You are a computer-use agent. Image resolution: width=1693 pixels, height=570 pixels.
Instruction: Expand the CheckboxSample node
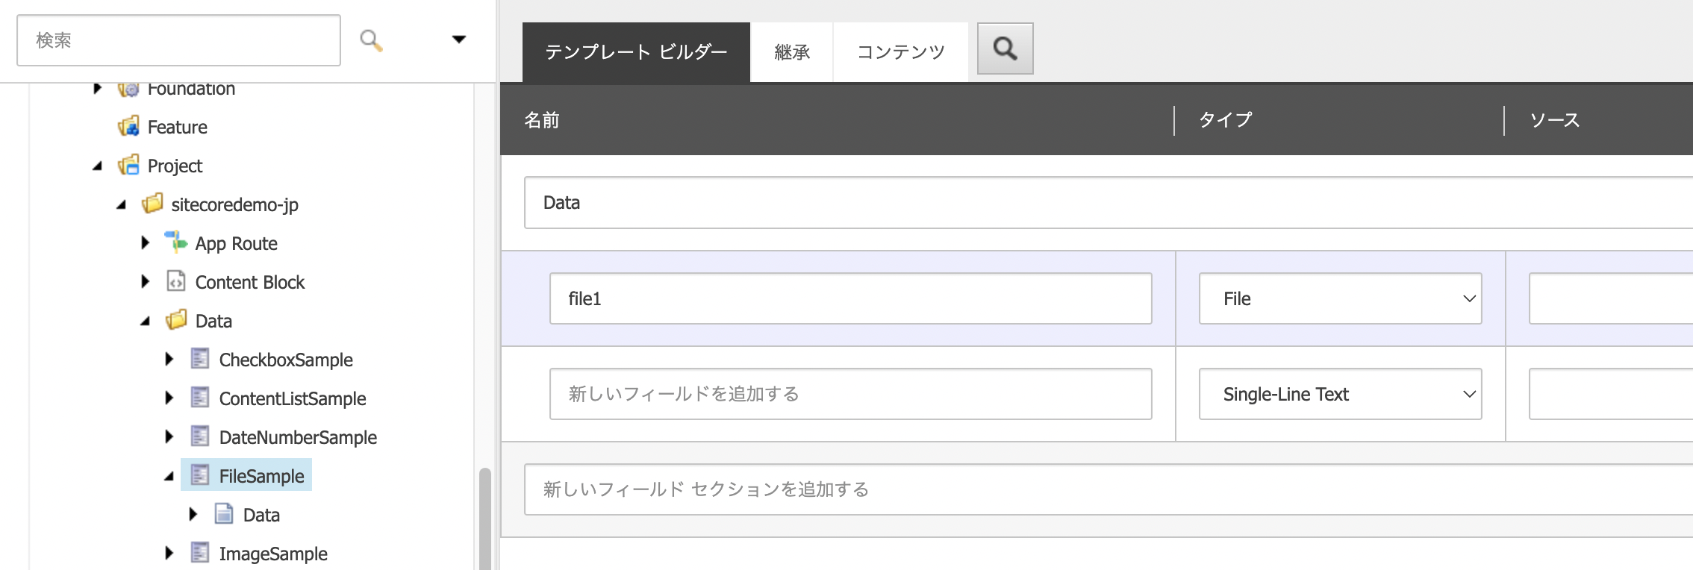point(169,360)
